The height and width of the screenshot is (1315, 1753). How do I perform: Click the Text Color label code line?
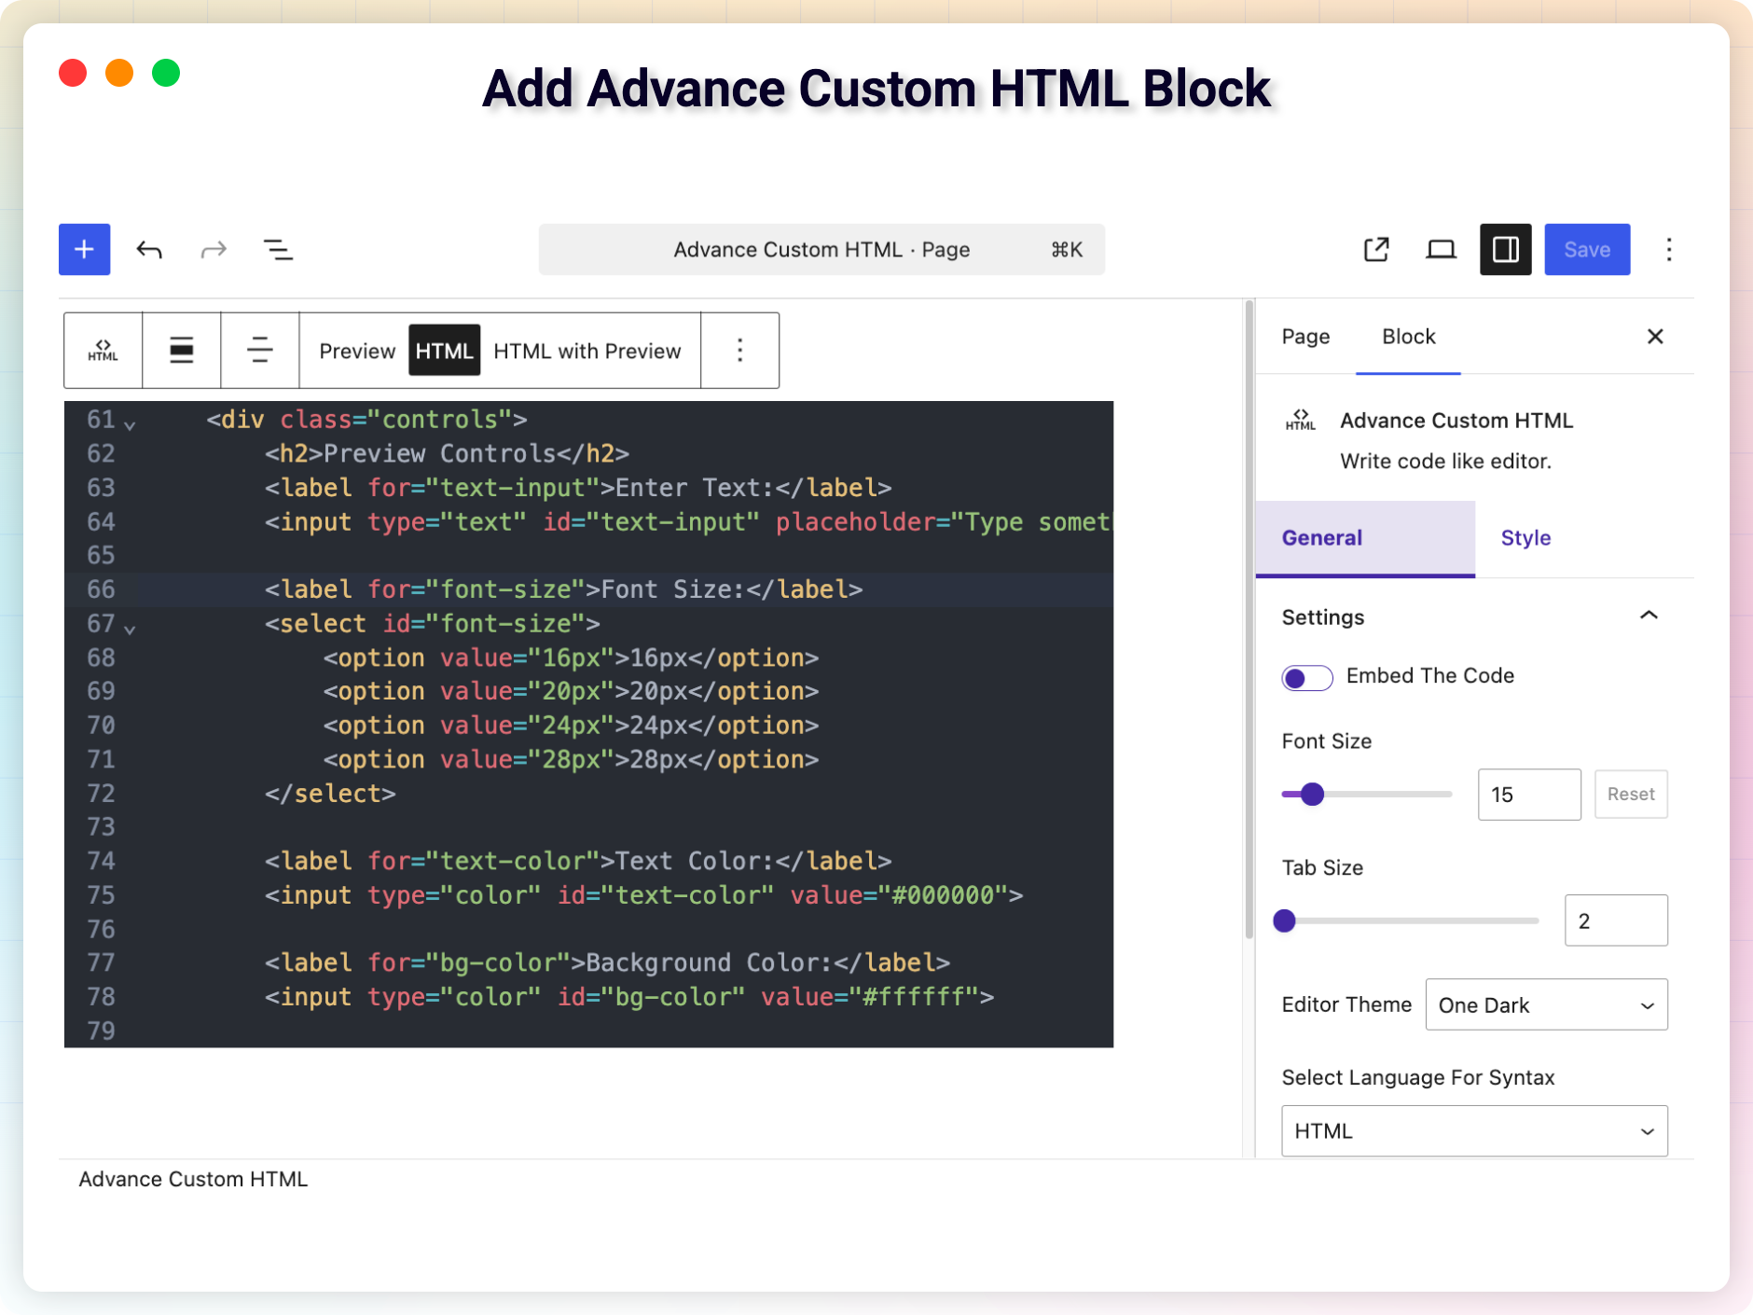point(578,861)
